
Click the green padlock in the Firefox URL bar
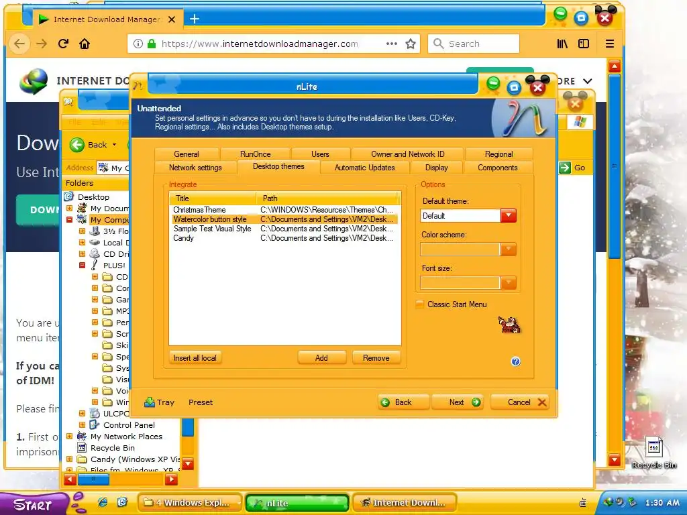tap(152, 44)
